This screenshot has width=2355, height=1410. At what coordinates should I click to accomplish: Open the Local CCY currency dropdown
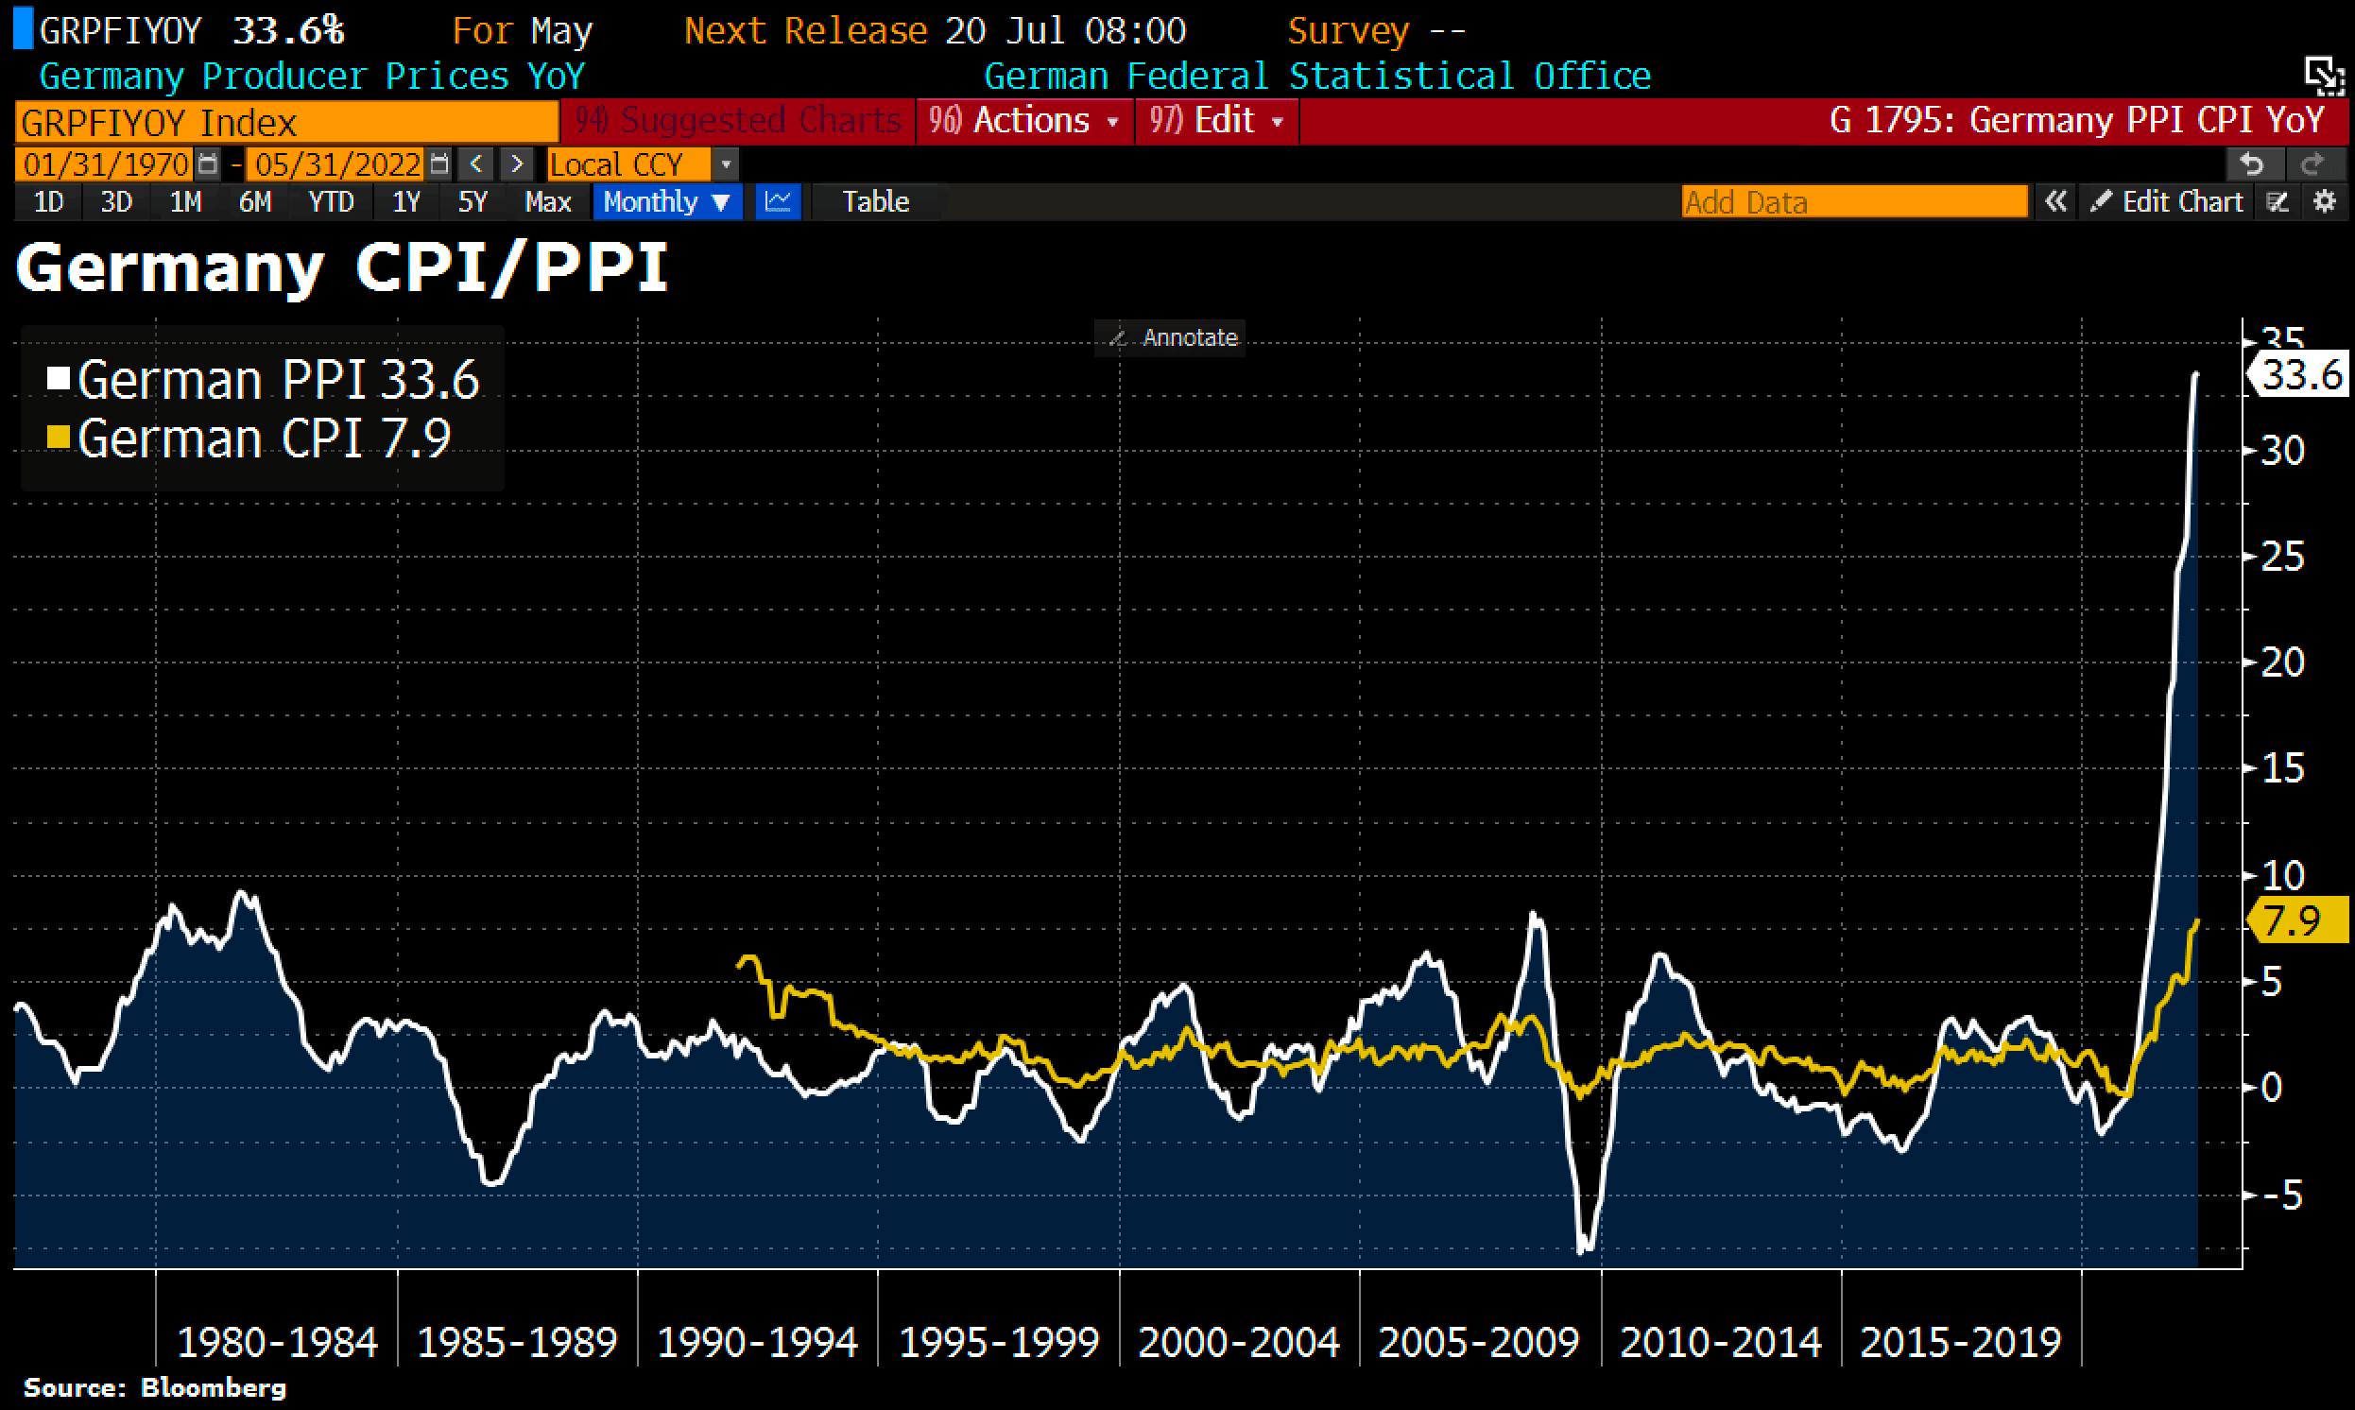point(725,164)
